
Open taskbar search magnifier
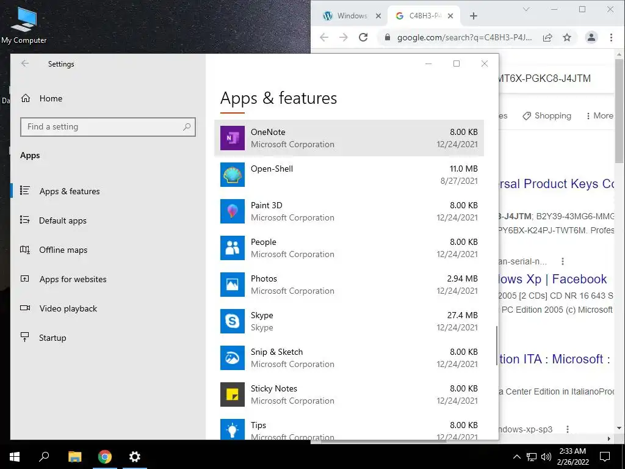coord(44,457)
